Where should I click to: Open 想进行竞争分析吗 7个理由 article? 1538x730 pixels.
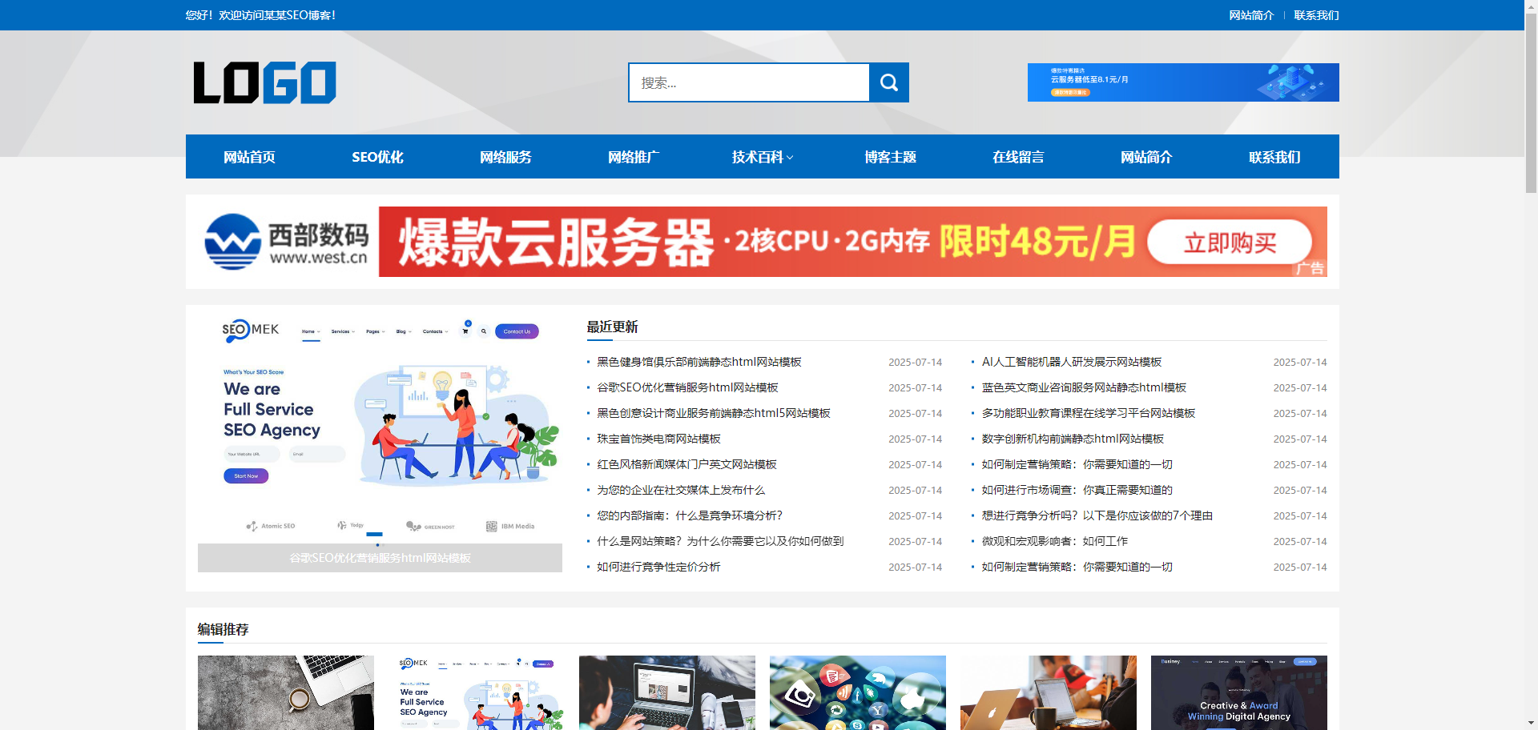tap(1097, 515)
